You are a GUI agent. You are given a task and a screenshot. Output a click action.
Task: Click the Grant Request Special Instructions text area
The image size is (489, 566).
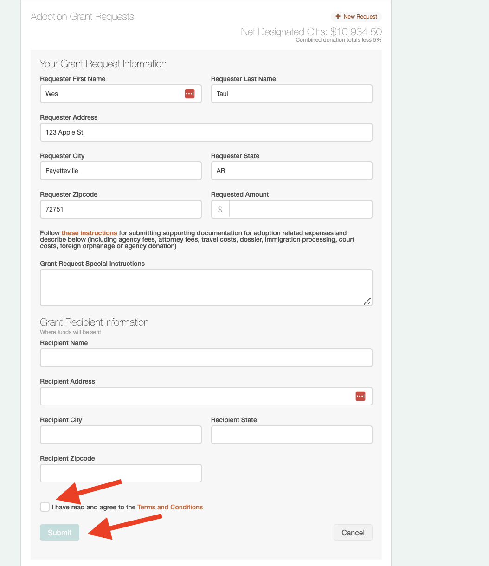click(x=206, y=287)
